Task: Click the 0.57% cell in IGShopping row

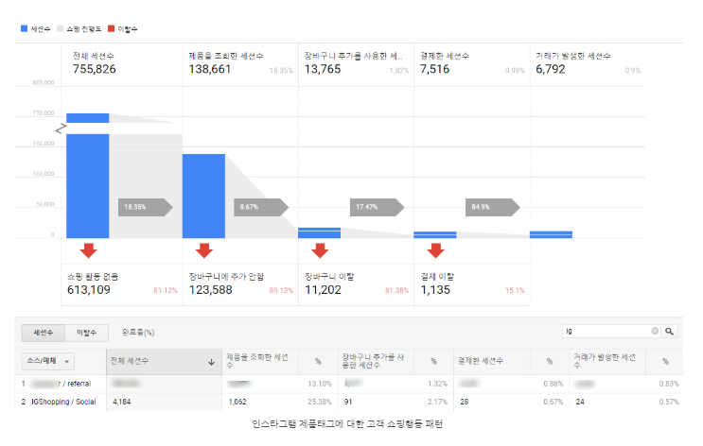Action: 669,403
